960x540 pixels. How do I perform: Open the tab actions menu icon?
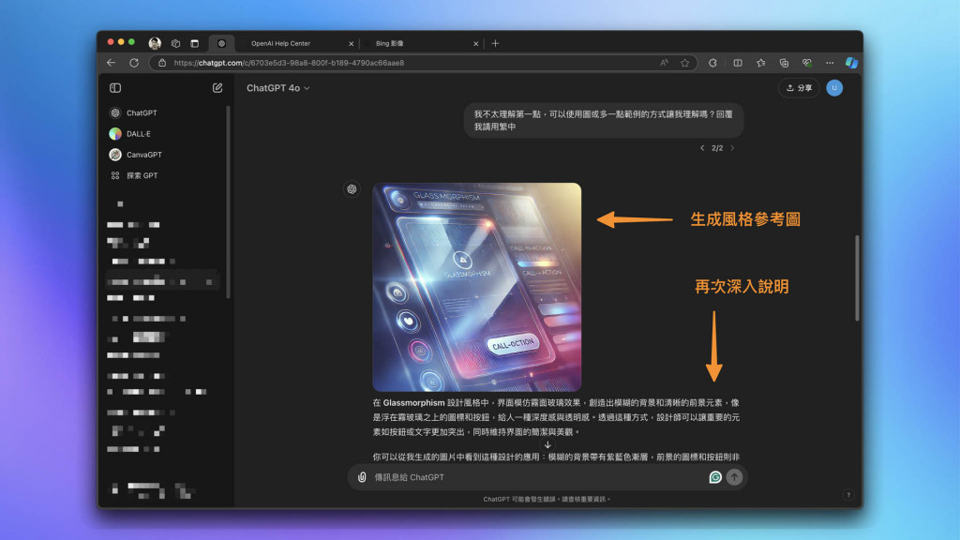pos(195,43)
